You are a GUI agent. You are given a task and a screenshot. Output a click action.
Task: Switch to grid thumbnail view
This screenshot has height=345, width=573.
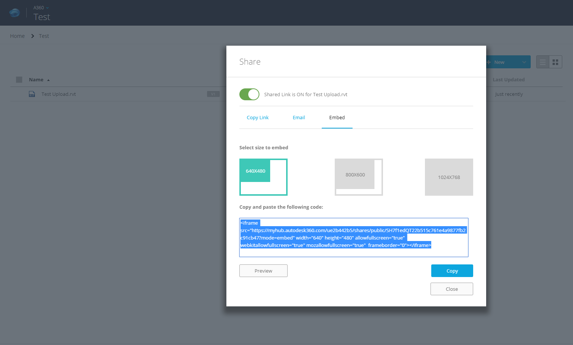tap(555, 62)
